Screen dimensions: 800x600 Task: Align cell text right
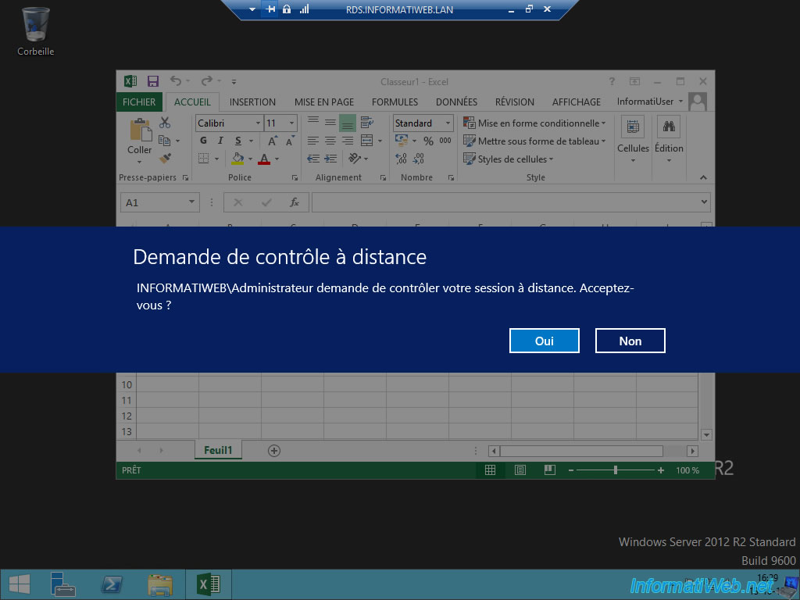348,141
